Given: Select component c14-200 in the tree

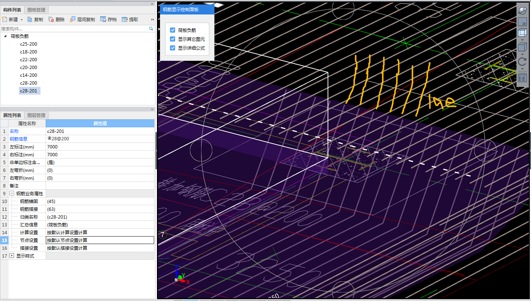Looking at the screenshot, I should coord(29,75).
